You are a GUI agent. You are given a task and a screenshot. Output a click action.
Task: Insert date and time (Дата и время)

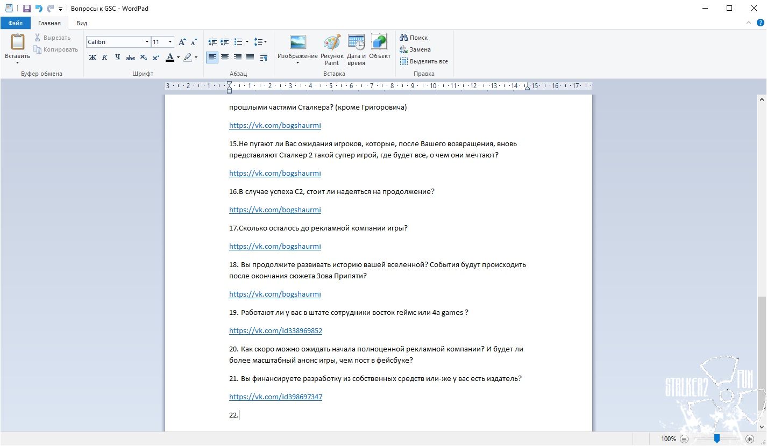click(356, 42)
